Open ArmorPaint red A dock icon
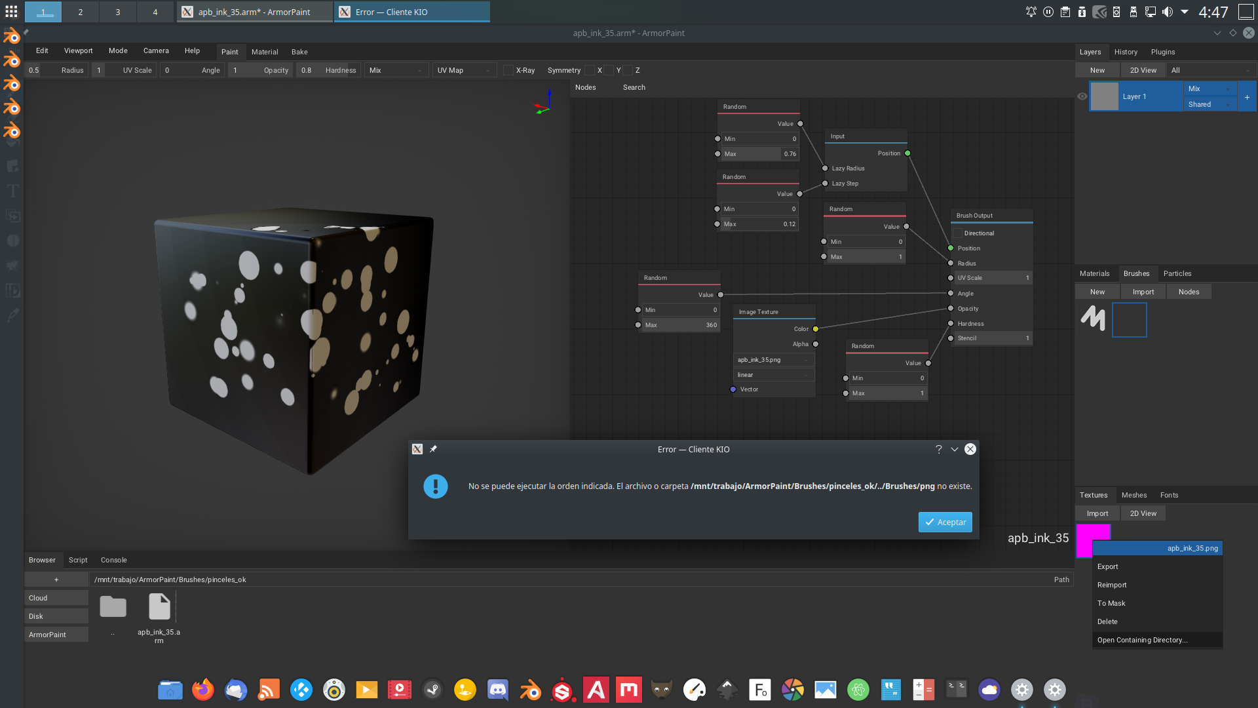 [596, 690]
